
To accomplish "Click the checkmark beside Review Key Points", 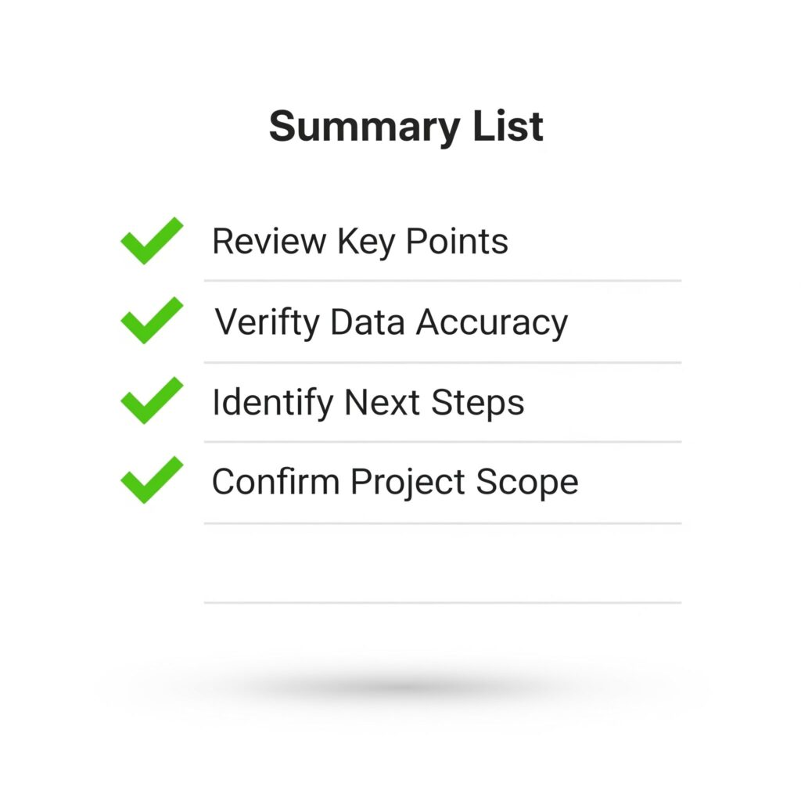I will coord(152,241).
